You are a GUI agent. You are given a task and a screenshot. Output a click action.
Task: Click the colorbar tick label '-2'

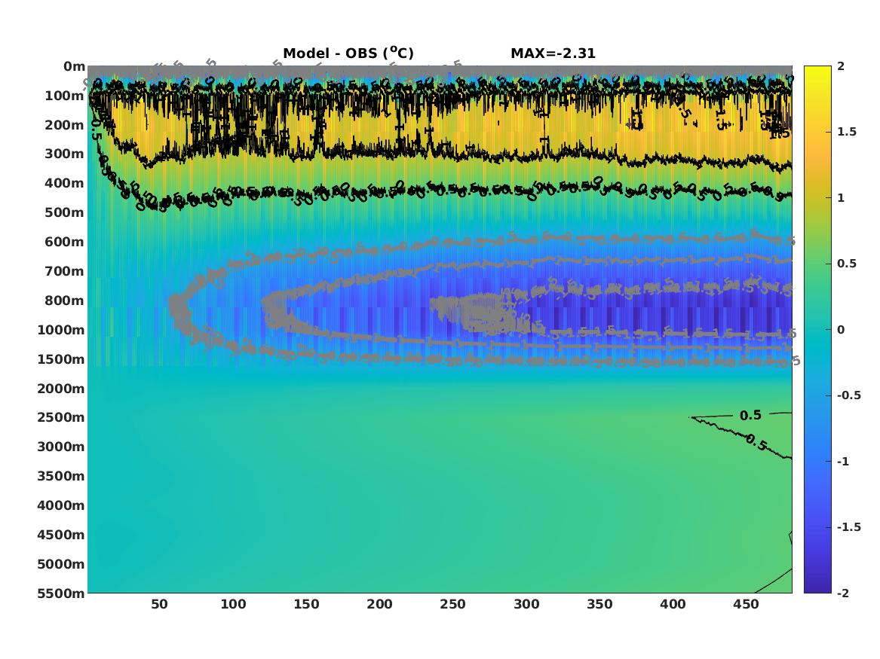843,593
